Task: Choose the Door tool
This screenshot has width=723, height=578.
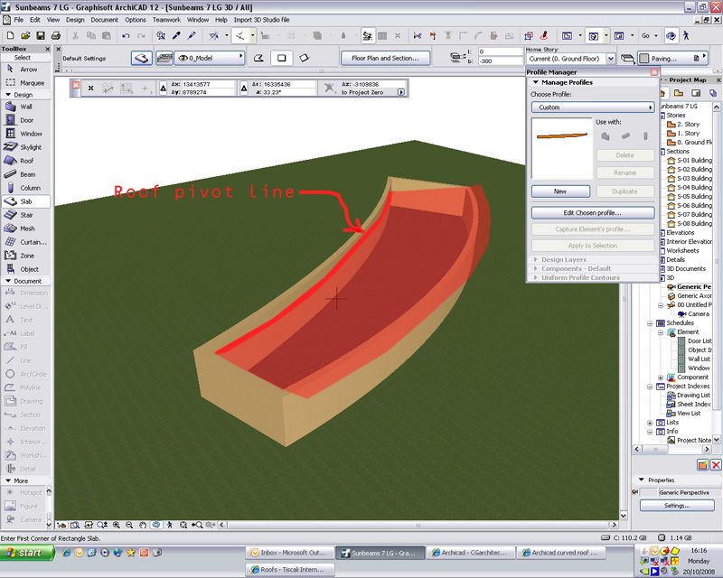Action: (25, 120)
